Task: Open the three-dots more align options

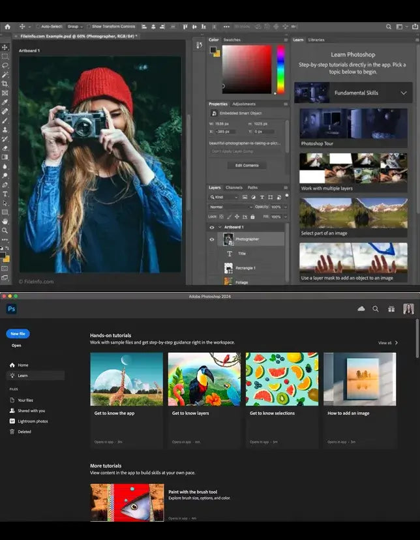Action: 226,27
